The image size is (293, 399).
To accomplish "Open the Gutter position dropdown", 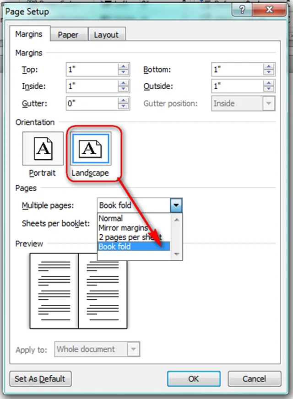I will point(269,103).
